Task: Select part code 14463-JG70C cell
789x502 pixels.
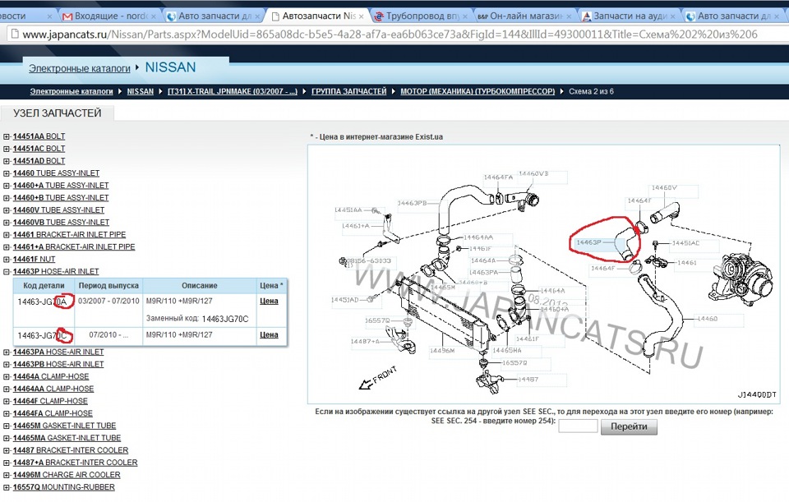Action: click(x=42, y=335)
